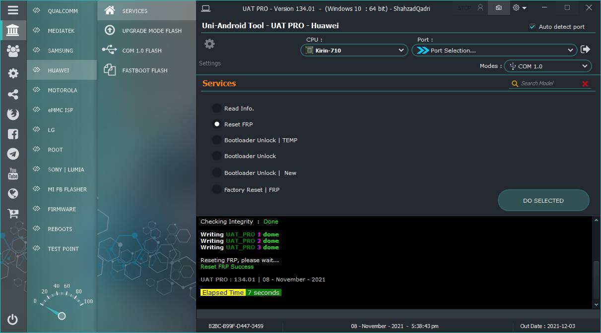
Task: Open the hamburger menu icon
Action: point(13,10)
